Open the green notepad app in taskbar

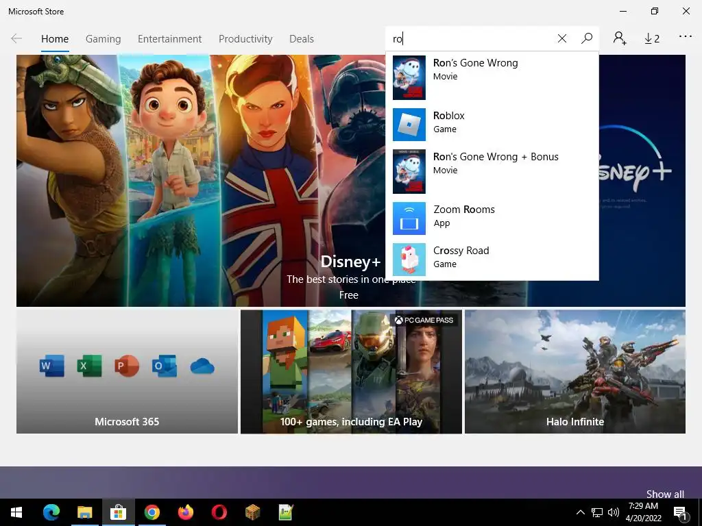click(x=286, y=512)
